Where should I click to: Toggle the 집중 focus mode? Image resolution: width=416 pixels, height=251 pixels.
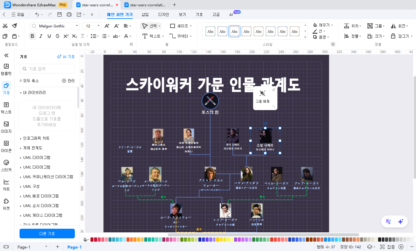pyautogui.click(x=387, y=247)
